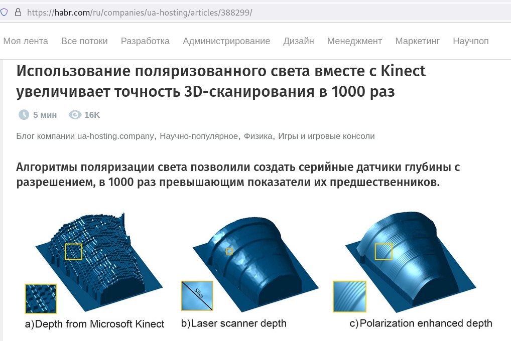The width and height of the screenshot is (511, 341).
Task: Click the shield tracking protection icon
Action: tap(4, 13)
